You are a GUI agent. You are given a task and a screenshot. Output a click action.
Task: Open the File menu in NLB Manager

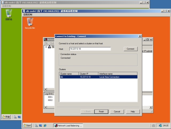(x=46, y=43)
